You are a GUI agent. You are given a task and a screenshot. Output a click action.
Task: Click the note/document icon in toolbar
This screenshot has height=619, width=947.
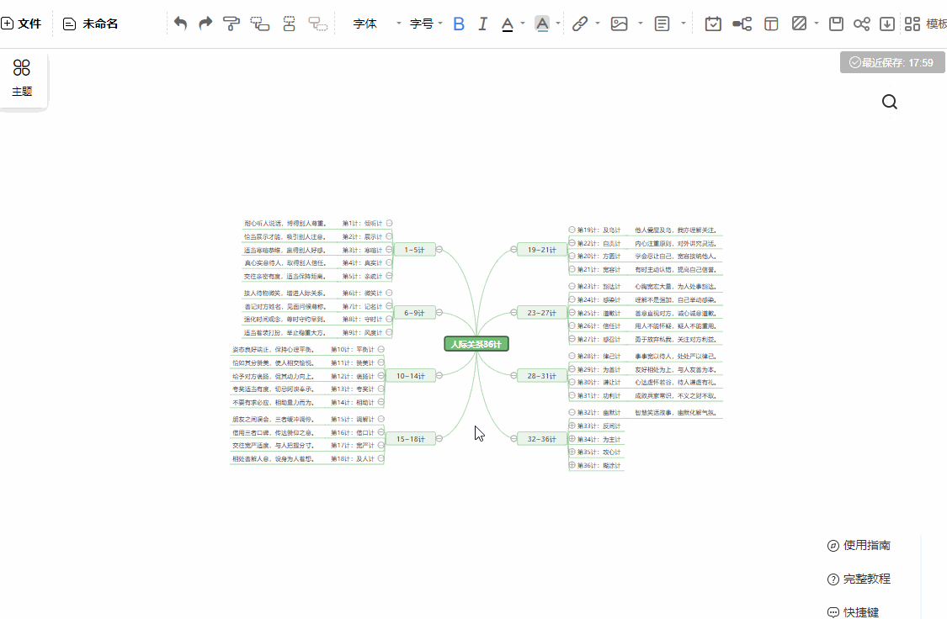662,24
